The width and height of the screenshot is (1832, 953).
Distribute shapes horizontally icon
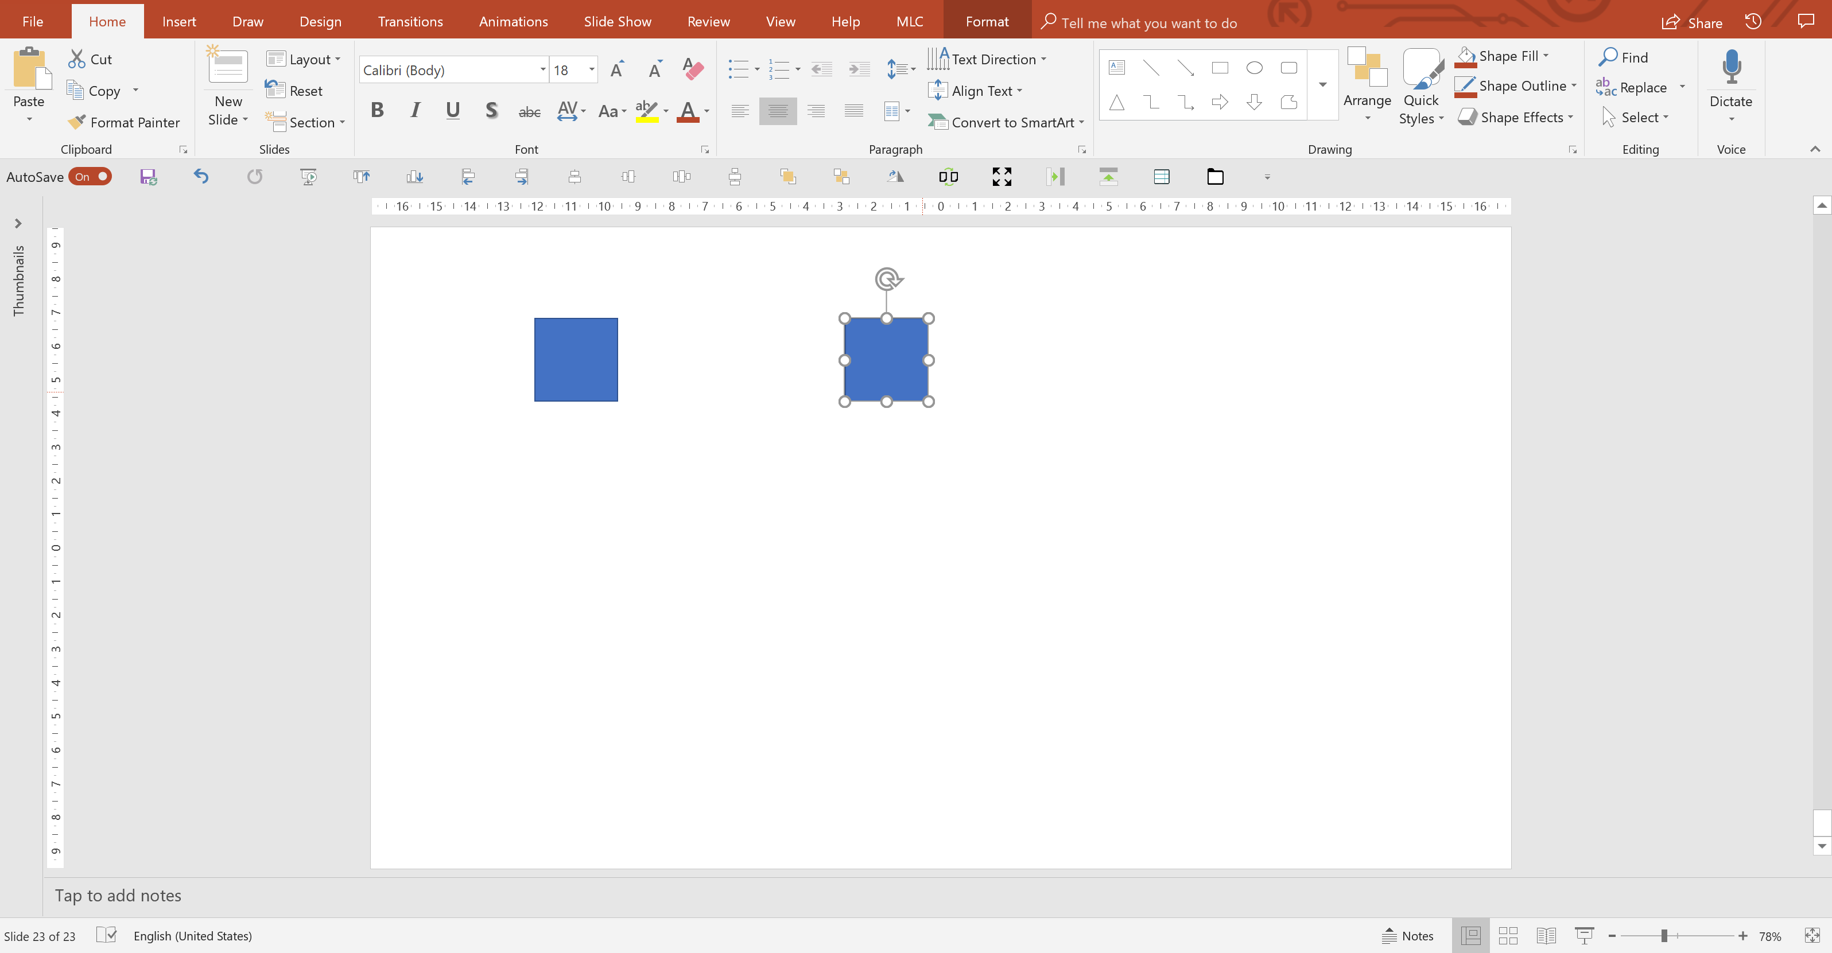tap(681, 176)
